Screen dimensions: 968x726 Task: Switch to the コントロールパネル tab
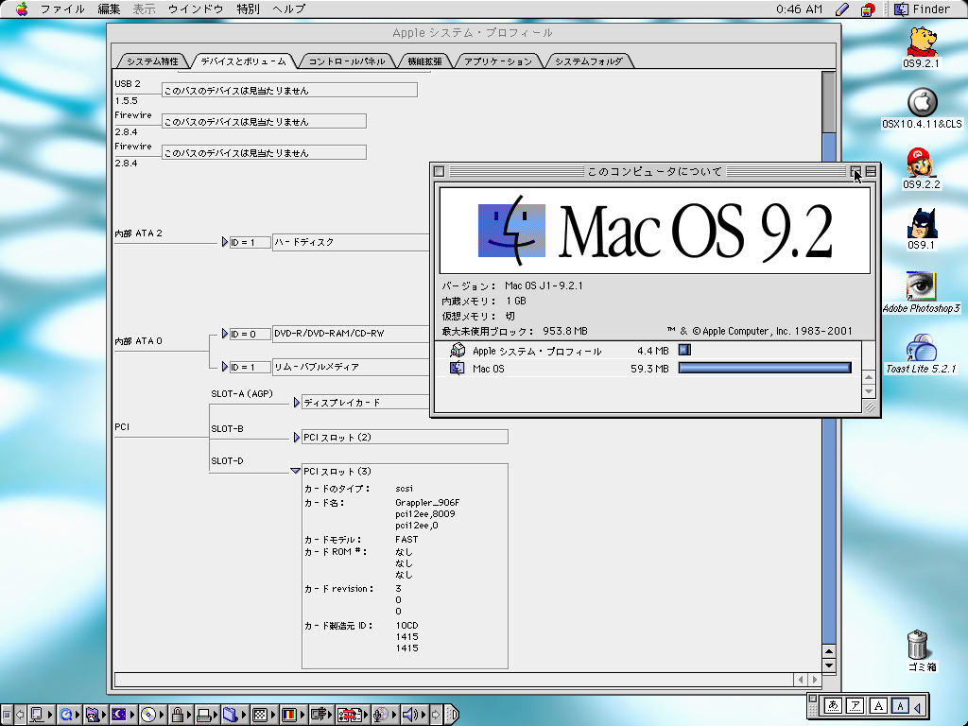[346, 61]
